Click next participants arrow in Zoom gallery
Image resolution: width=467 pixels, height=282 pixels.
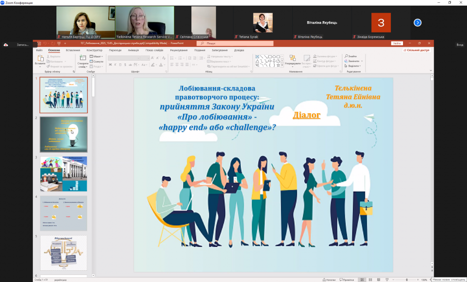point(417,23)
